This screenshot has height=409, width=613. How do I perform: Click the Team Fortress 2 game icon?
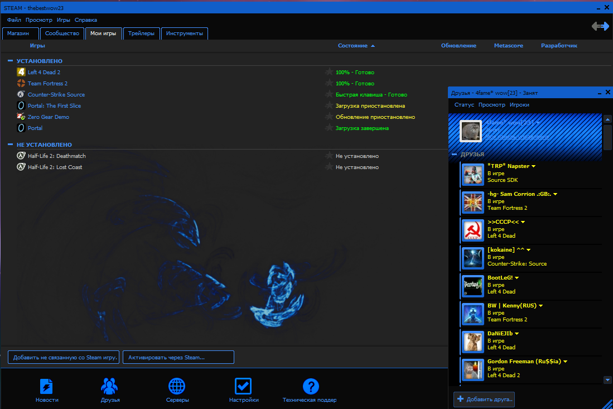[21, 83]
